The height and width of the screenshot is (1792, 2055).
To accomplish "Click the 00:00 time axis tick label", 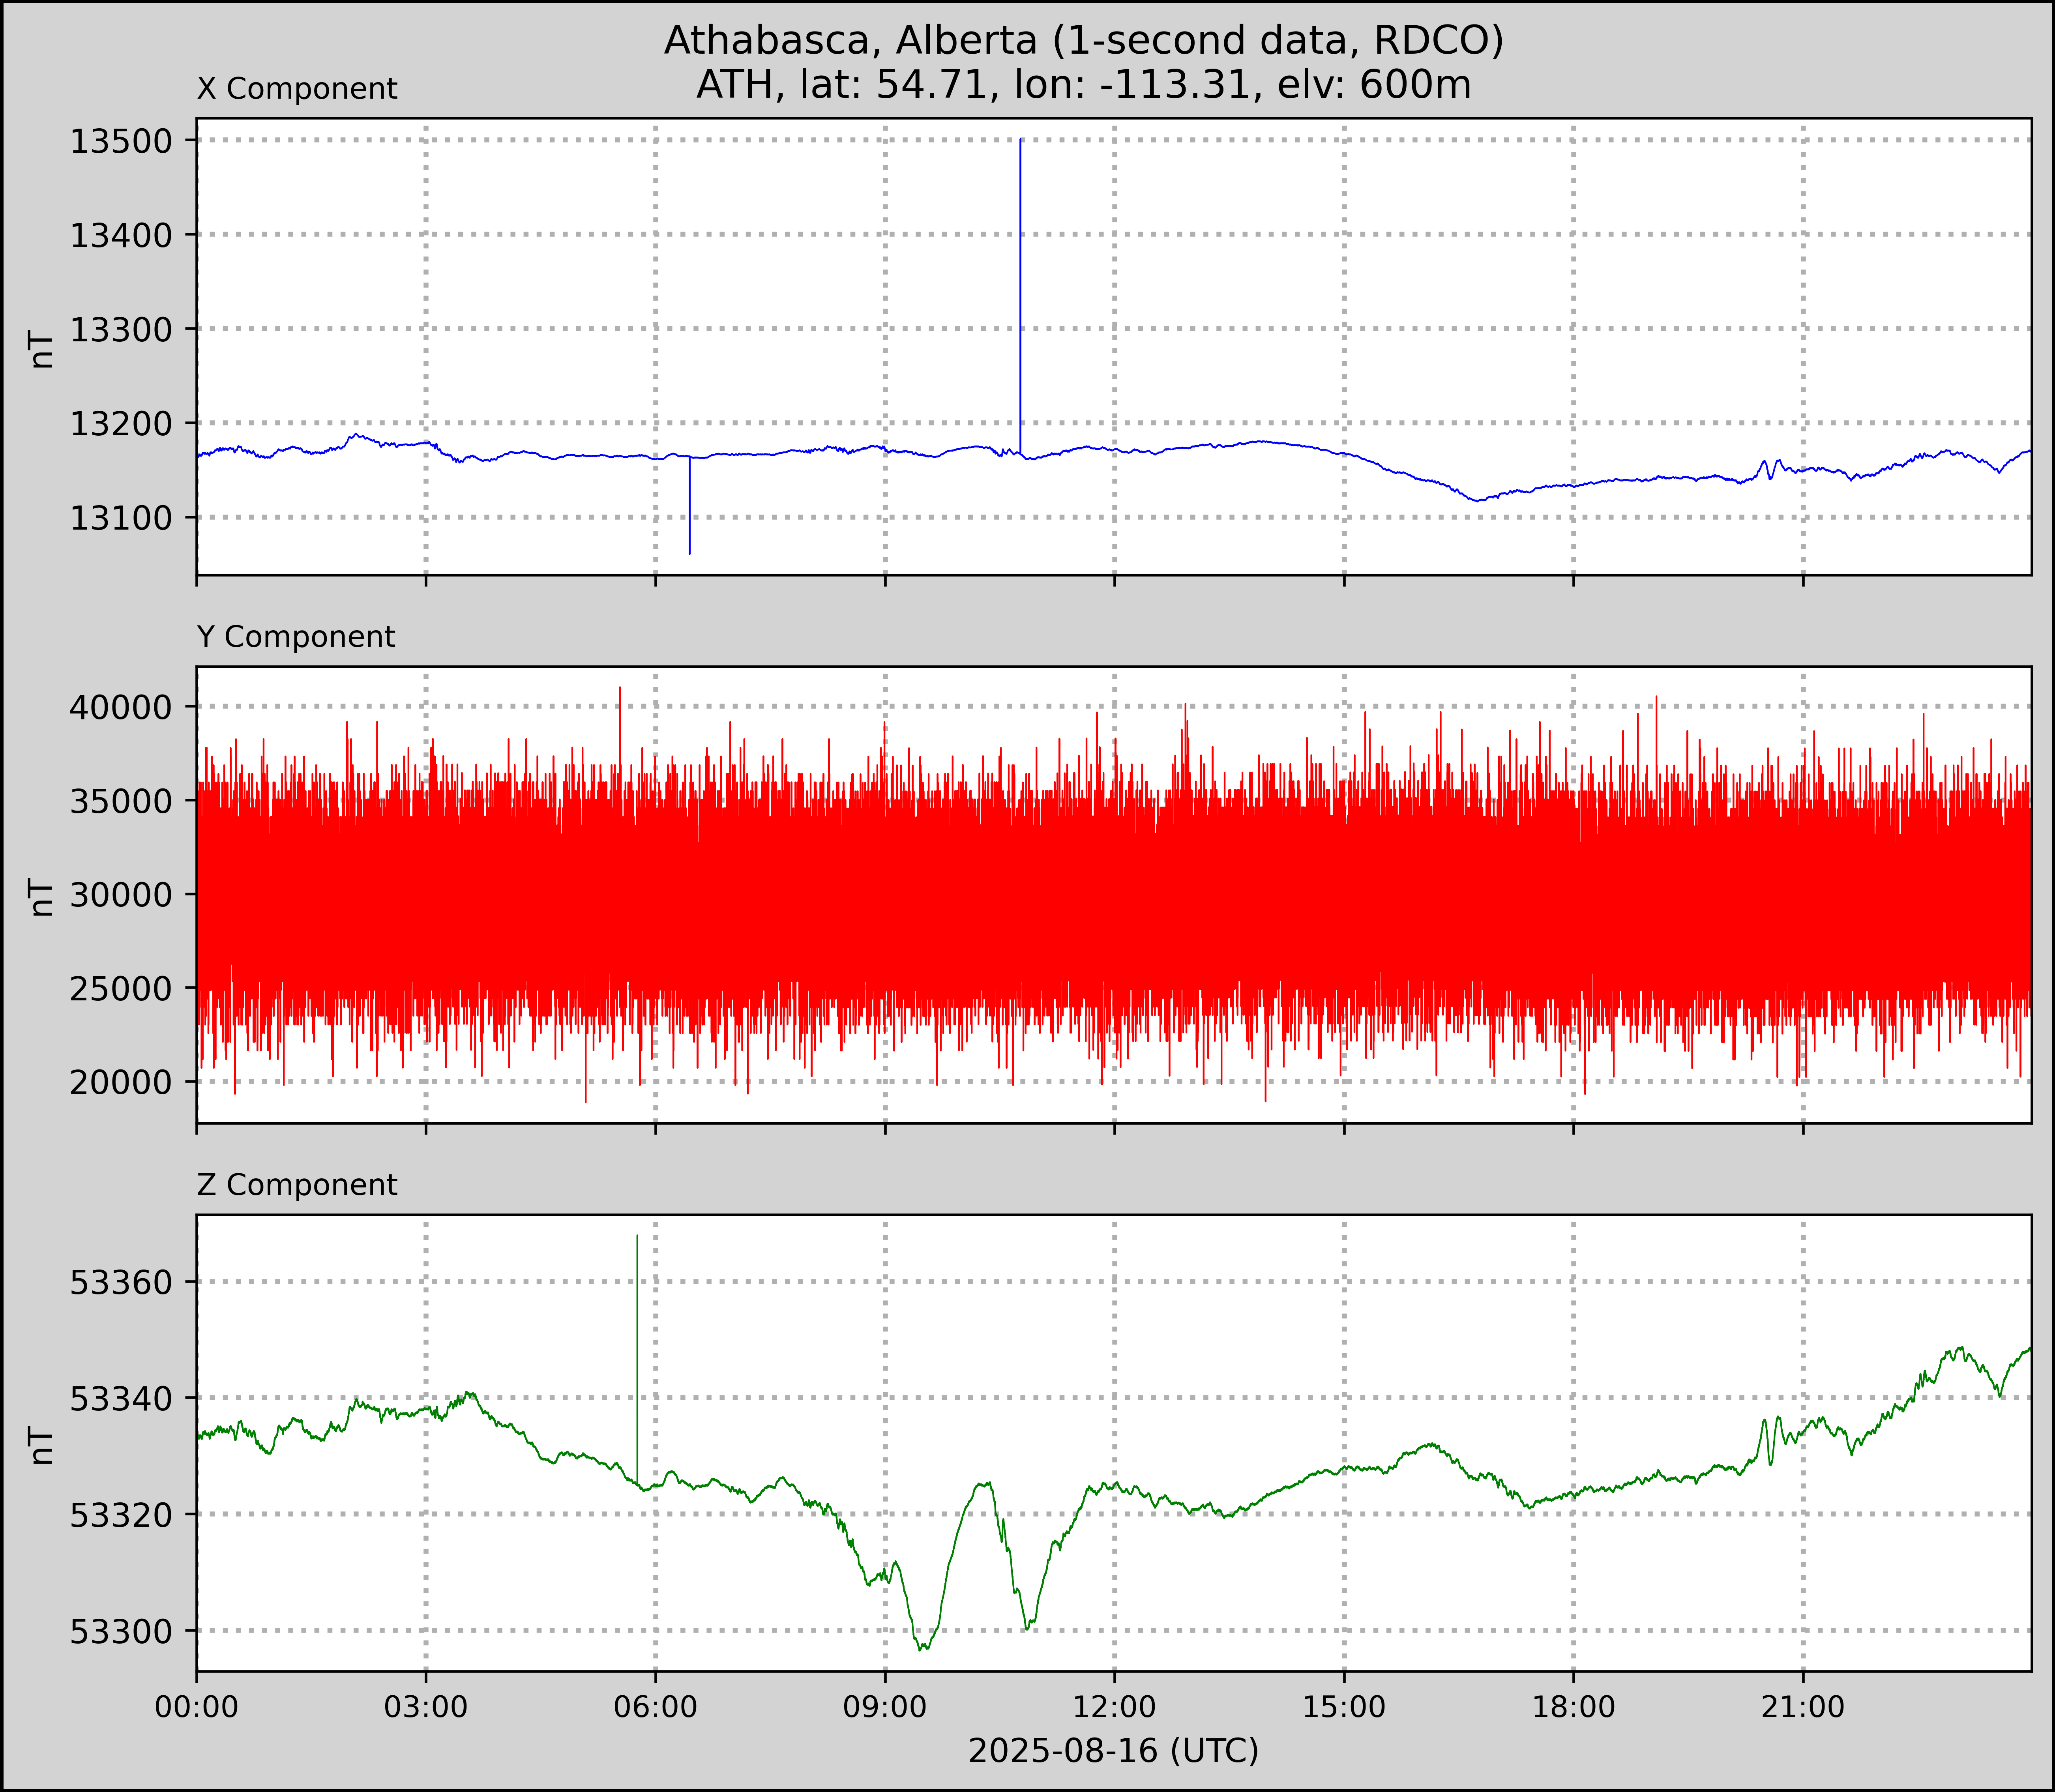I will (x=197, y=1706).
